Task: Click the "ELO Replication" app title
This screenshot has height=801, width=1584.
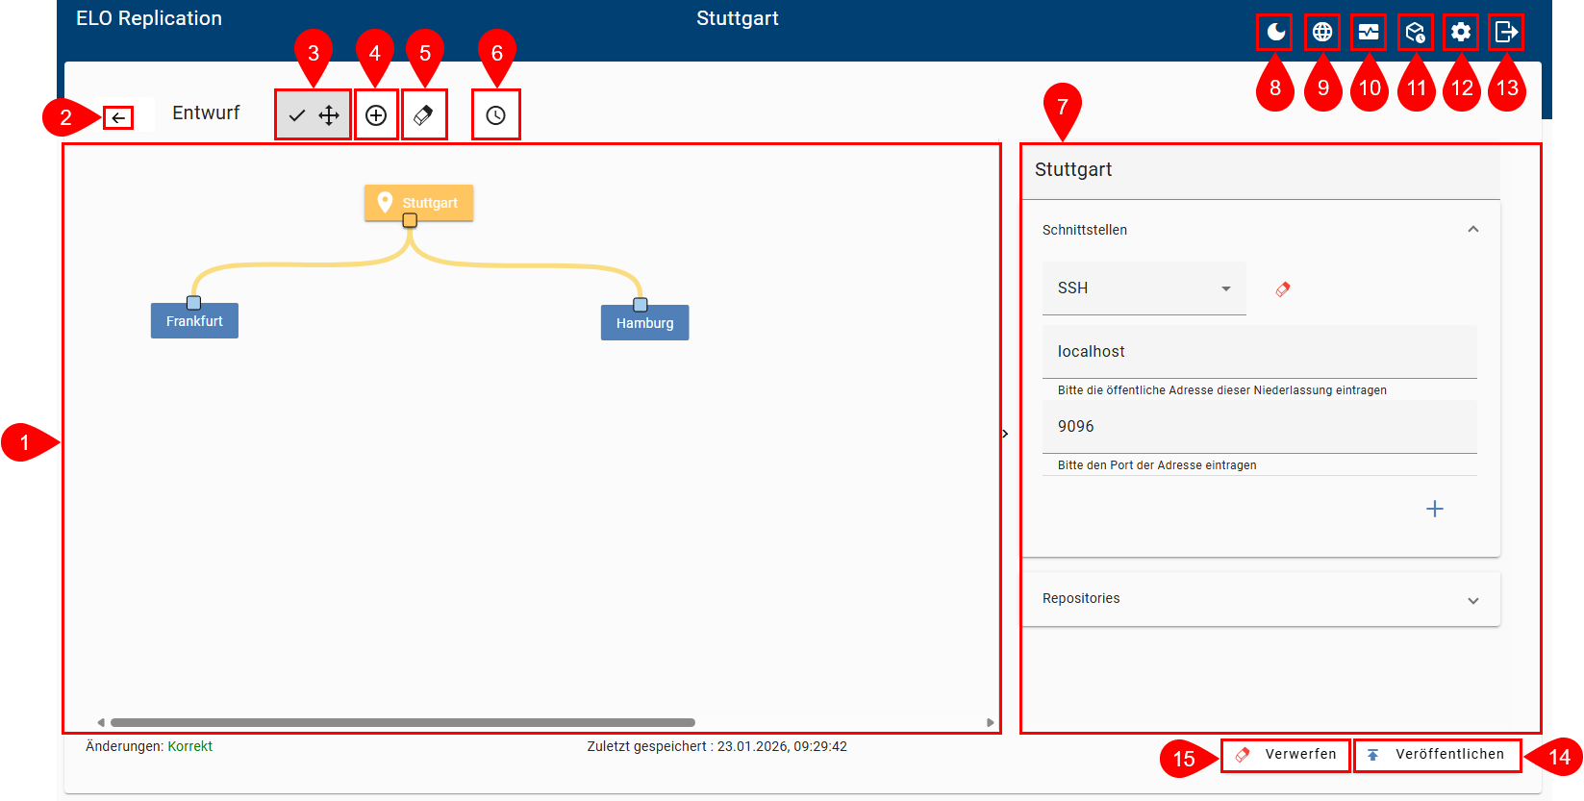Action: click(x=149, y=18)
